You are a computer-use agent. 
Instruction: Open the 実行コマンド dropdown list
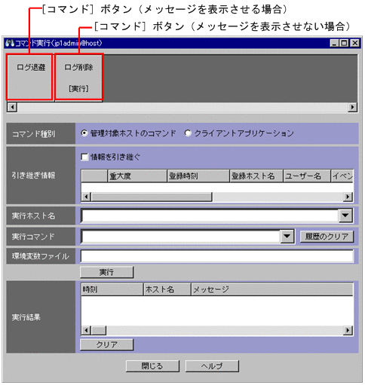tap(287, 237)
